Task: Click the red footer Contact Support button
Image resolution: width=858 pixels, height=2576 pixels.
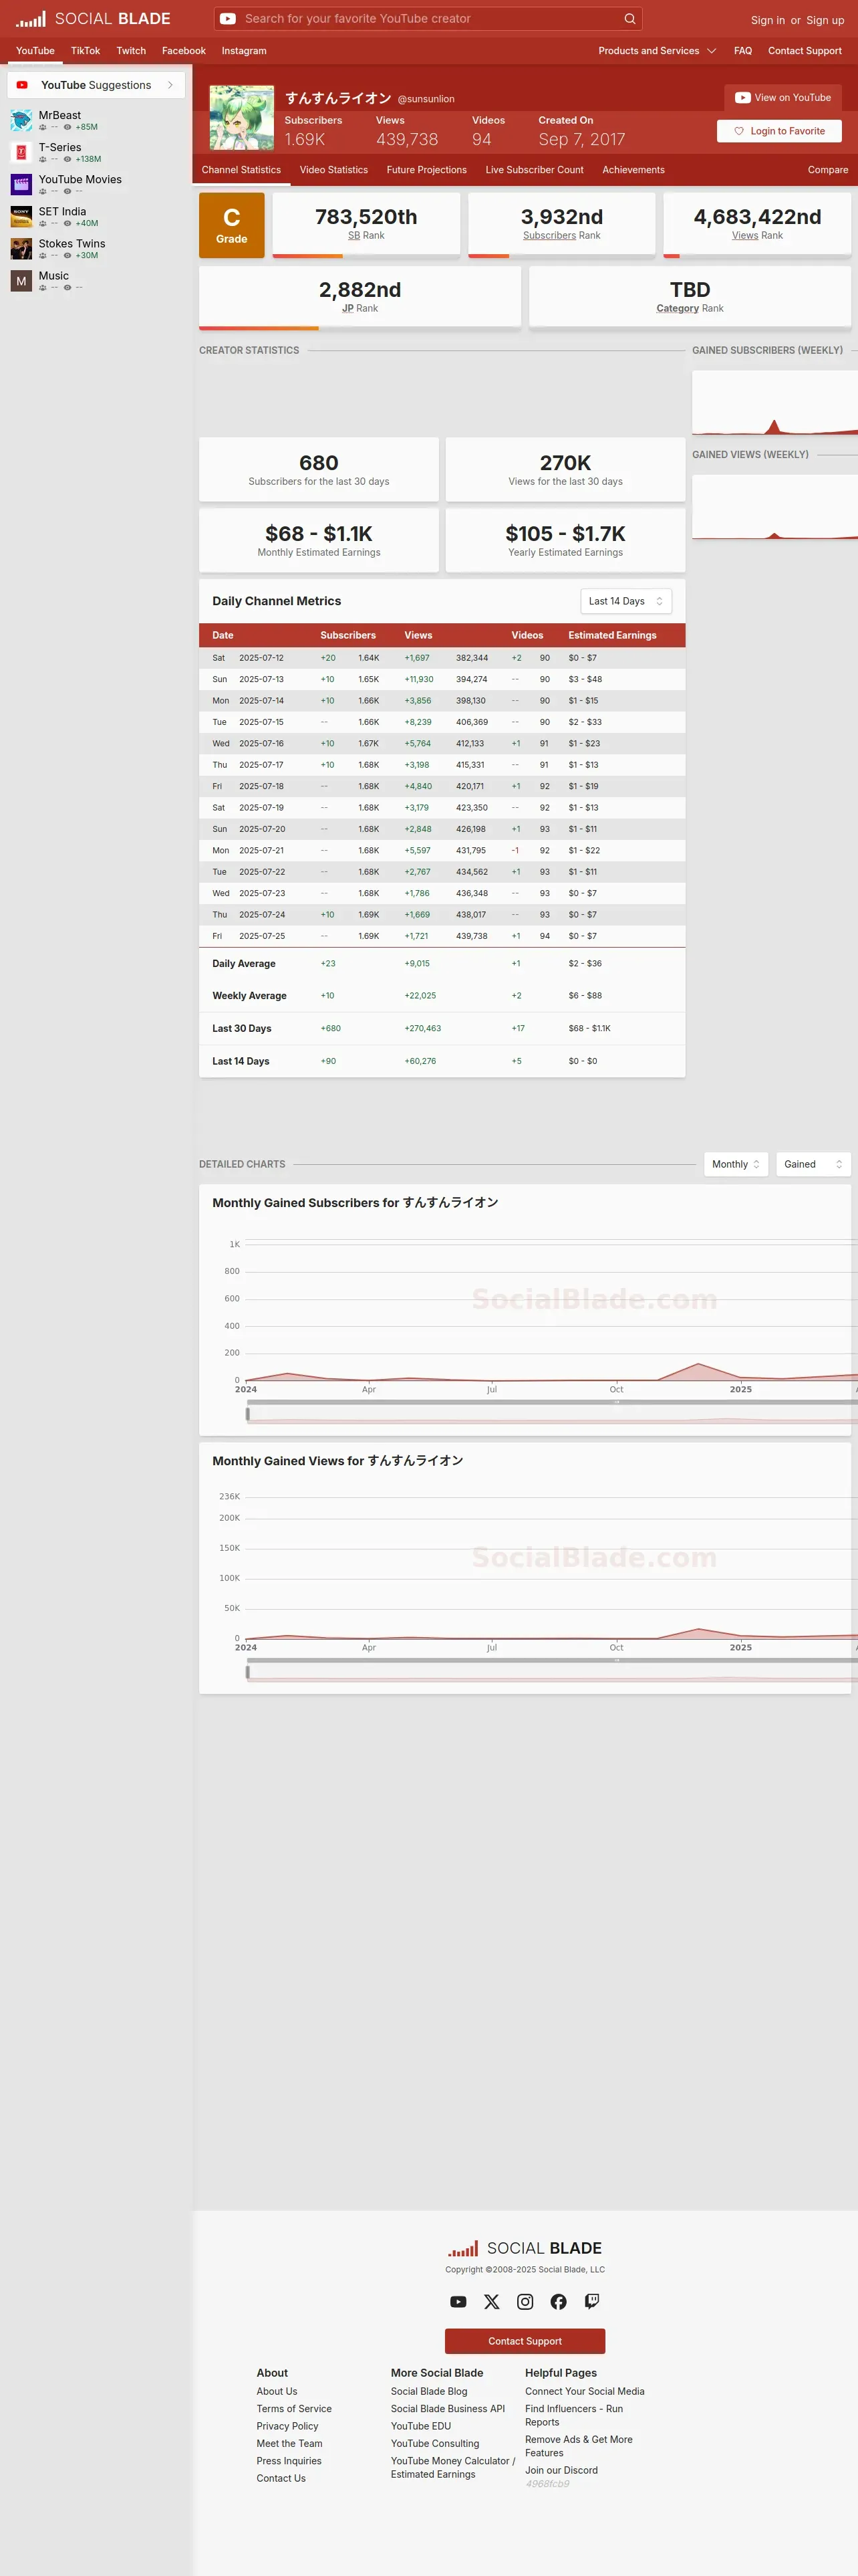Action: pos(525,2341)
